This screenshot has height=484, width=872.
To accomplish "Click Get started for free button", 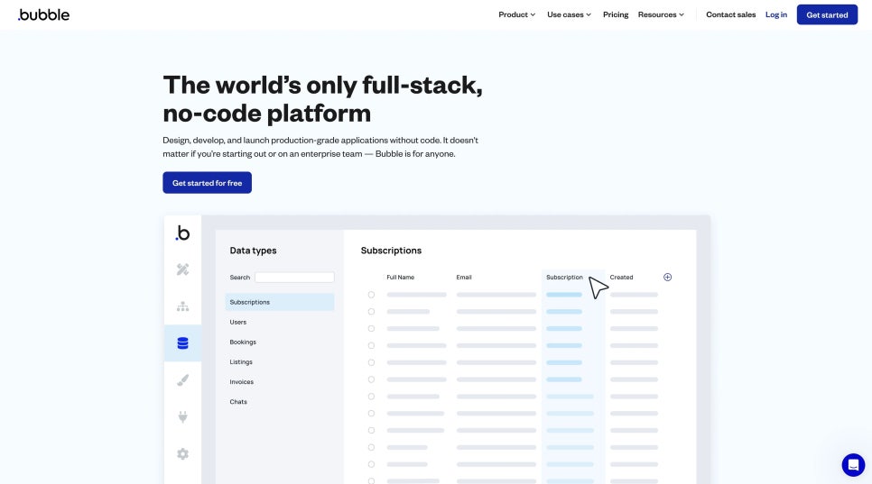I will [207, 183].
